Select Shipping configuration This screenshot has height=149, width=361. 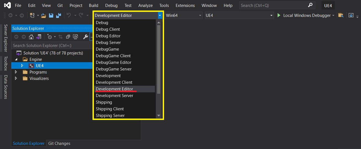125,102
